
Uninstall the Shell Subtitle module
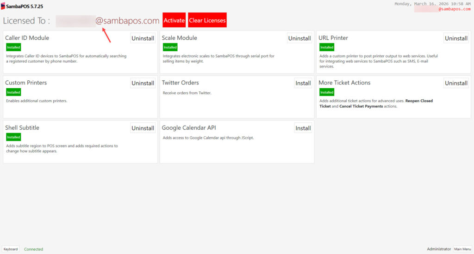pos(143,128)
